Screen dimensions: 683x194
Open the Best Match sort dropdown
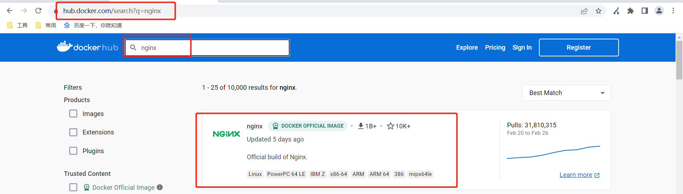(566, 93)
